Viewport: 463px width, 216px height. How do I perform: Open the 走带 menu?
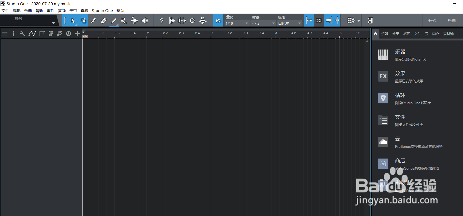pyautogui.click(x=73, y=11)
